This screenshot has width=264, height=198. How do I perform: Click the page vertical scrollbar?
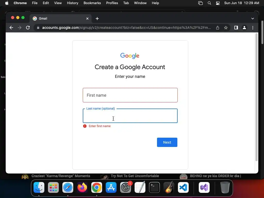coord(257,97)
